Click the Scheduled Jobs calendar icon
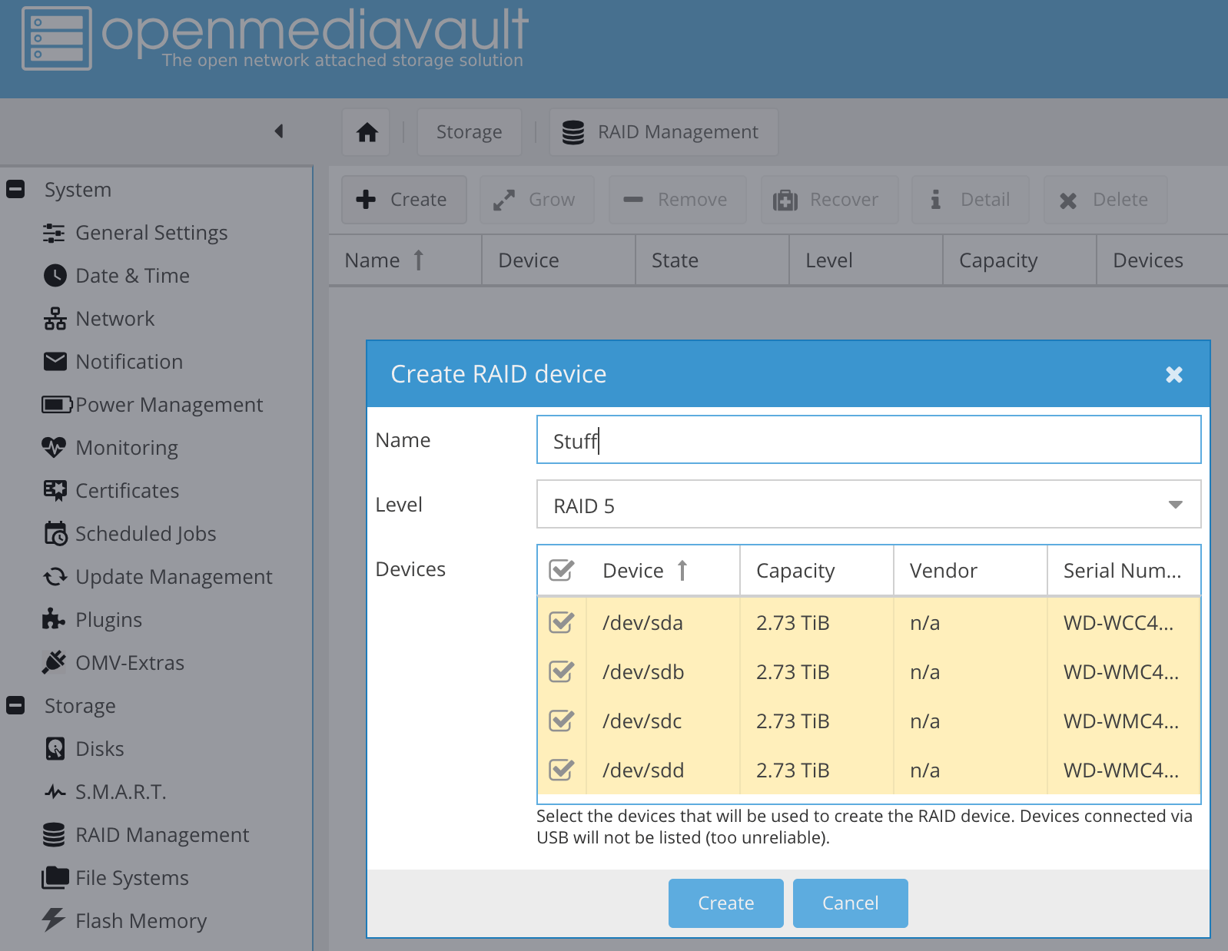 [x=55, y=533]
